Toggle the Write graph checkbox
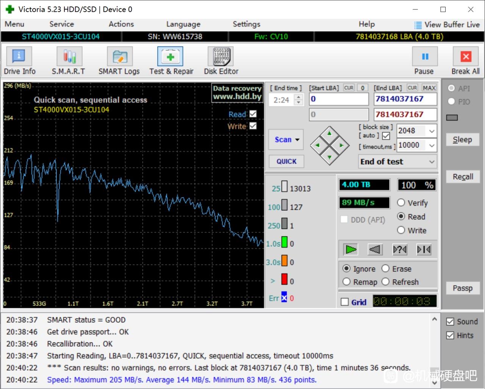 (x=253, y=126)
